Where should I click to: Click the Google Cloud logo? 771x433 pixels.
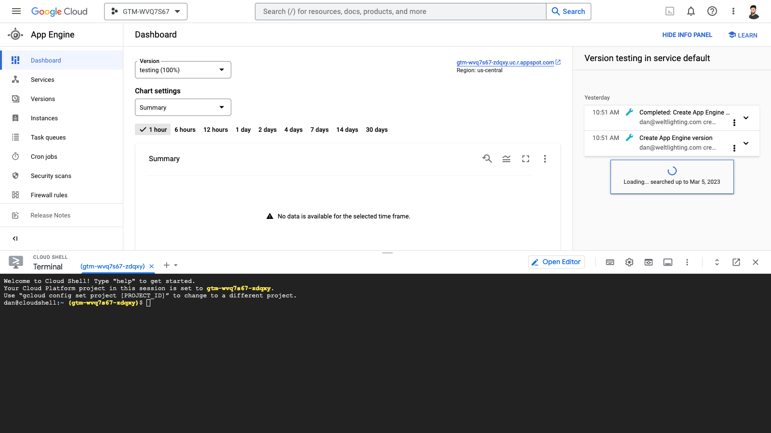tap(59, 12)
